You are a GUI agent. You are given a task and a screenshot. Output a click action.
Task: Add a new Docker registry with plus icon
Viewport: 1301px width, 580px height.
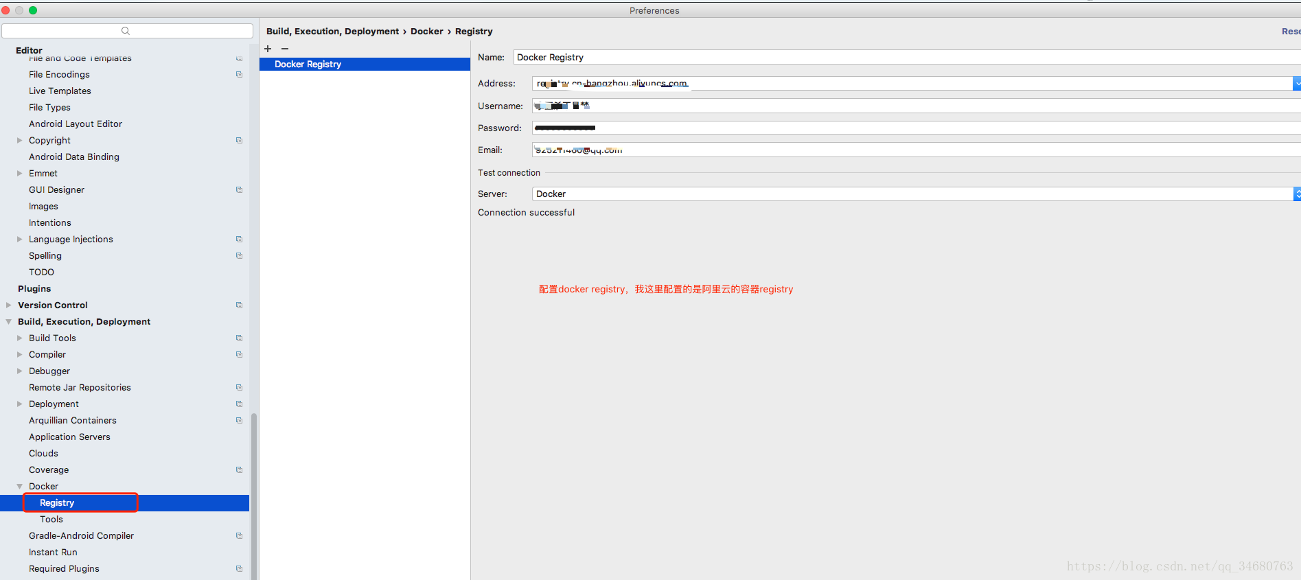click(268, 49)
